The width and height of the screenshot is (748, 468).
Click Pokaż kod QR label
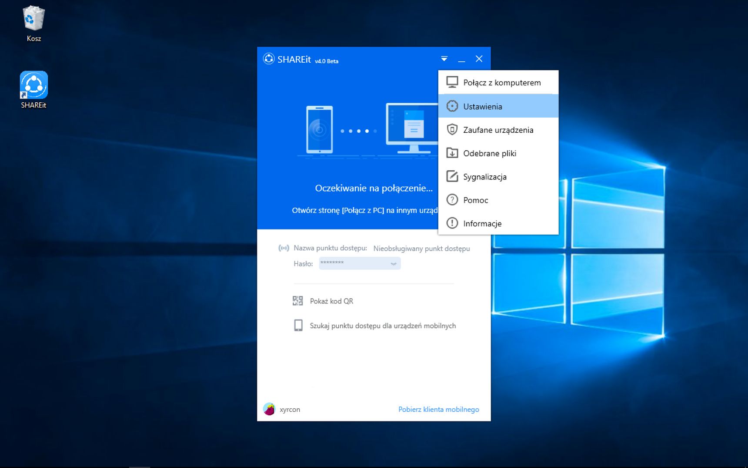[x=331, y=301]
